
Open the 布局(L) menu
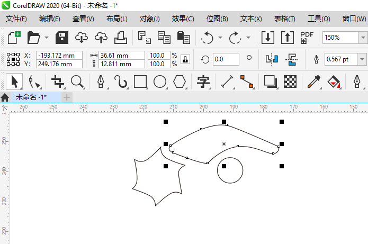(x=116, y=19)
